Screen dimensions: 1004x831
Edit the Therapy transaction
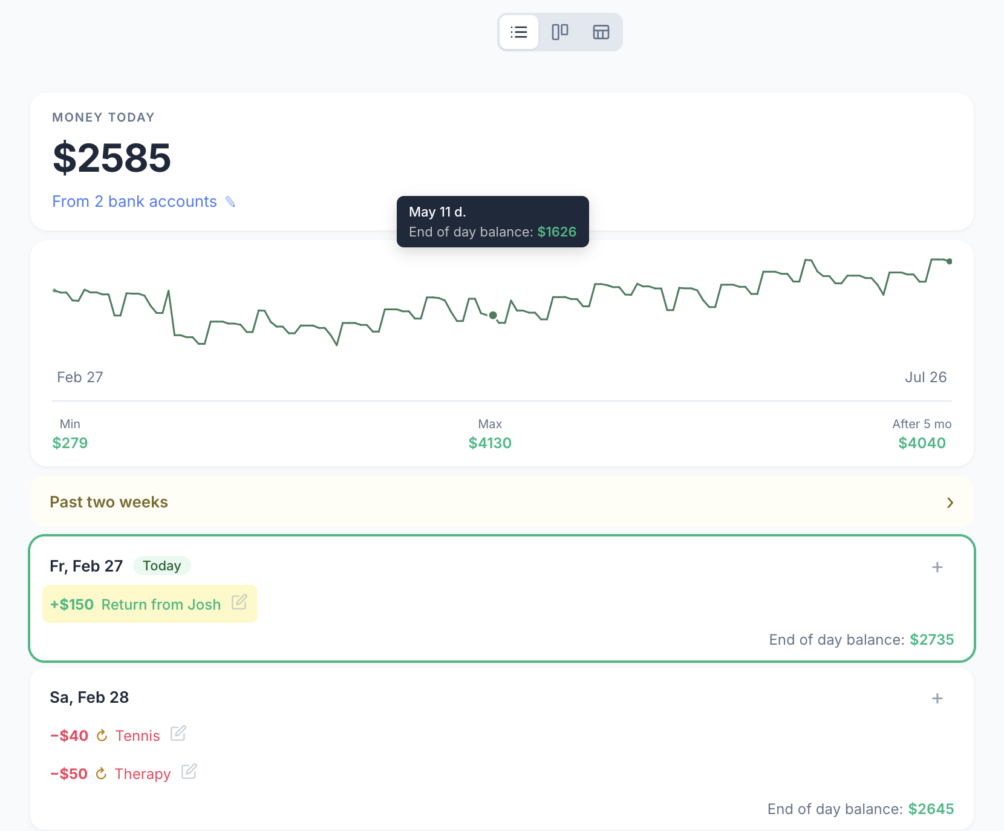(189, 772)
